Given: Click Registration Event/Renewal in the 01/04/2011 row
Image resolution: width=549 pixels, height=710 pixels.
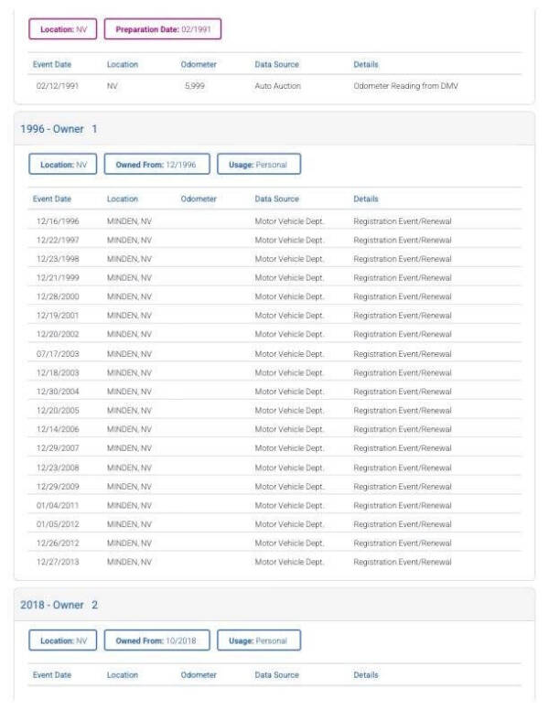Looking at the screenshot, I should coord(403,505).
